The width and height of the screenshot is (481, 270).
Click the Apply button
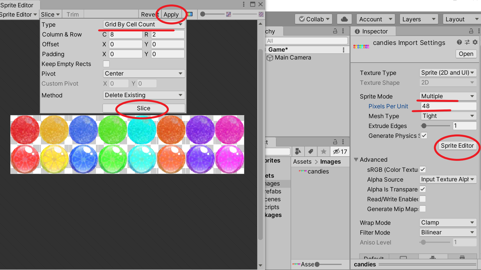171,14
